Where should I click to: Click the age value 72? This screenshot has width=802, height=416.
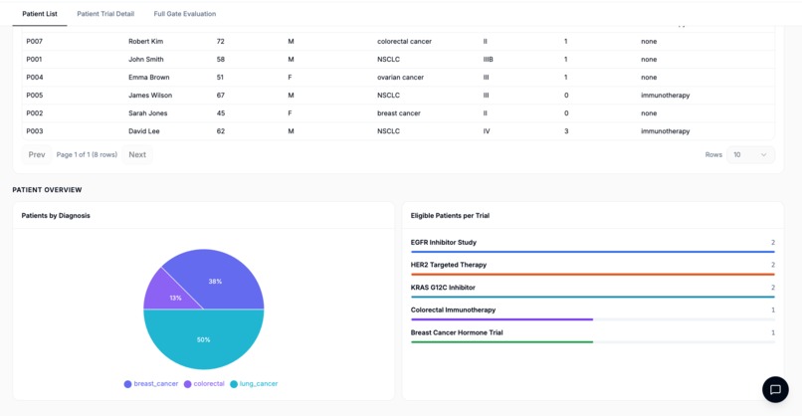[221, 42]
